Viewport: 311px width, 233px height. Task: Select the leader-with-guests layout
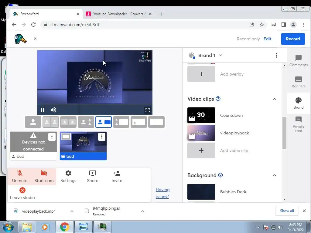[x=86, y=122]
